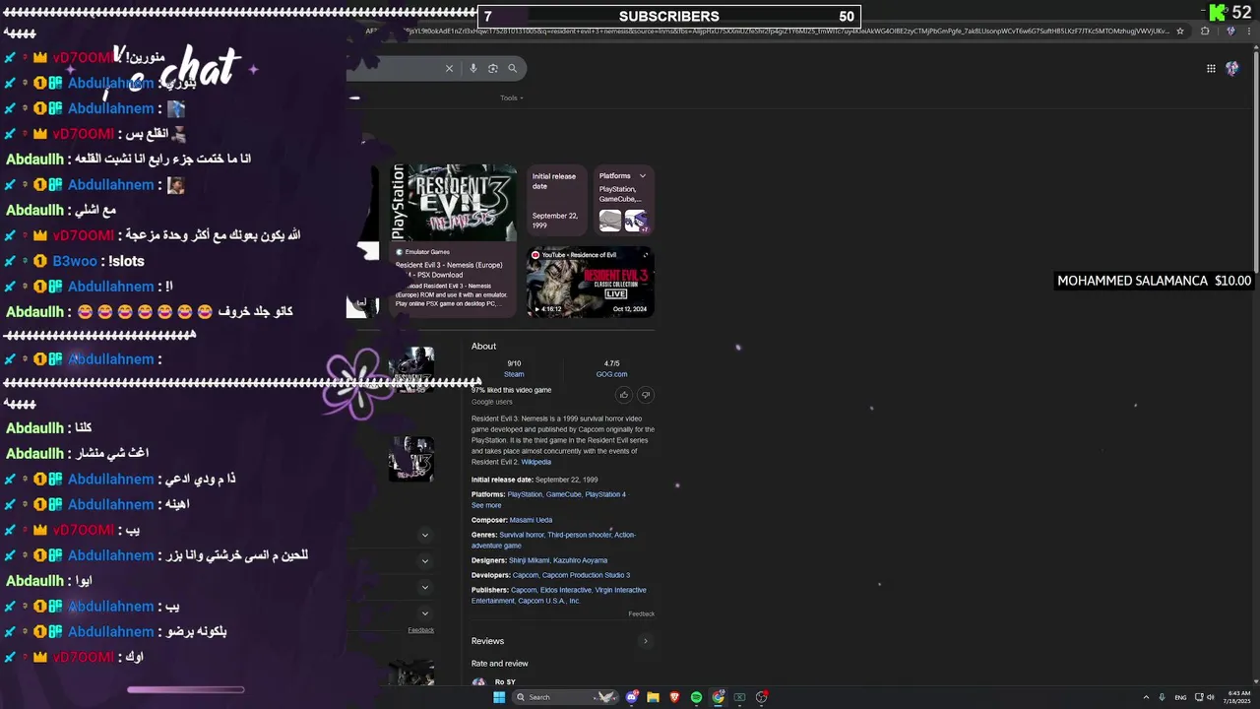Show hidden system tray icons
Viewport: 1260px width, 709px height.
tap(1146, 697)
